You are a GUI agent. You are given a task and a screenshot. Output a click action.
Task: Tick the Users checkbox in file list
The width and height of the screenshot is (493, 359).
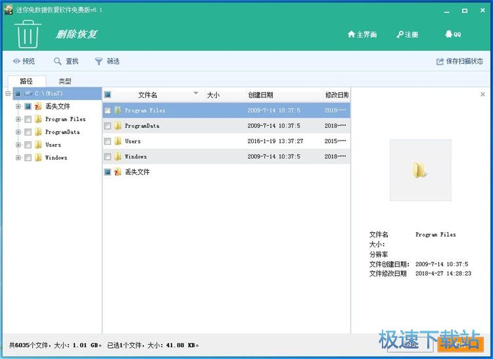108,141
